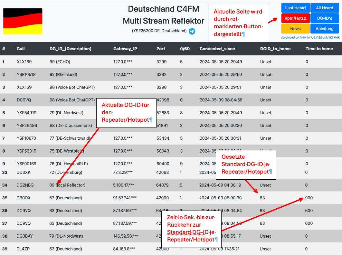The image size is (342, 255).
Task: Click gateway IP 5.100.17.***
Action: click(123, 185)
